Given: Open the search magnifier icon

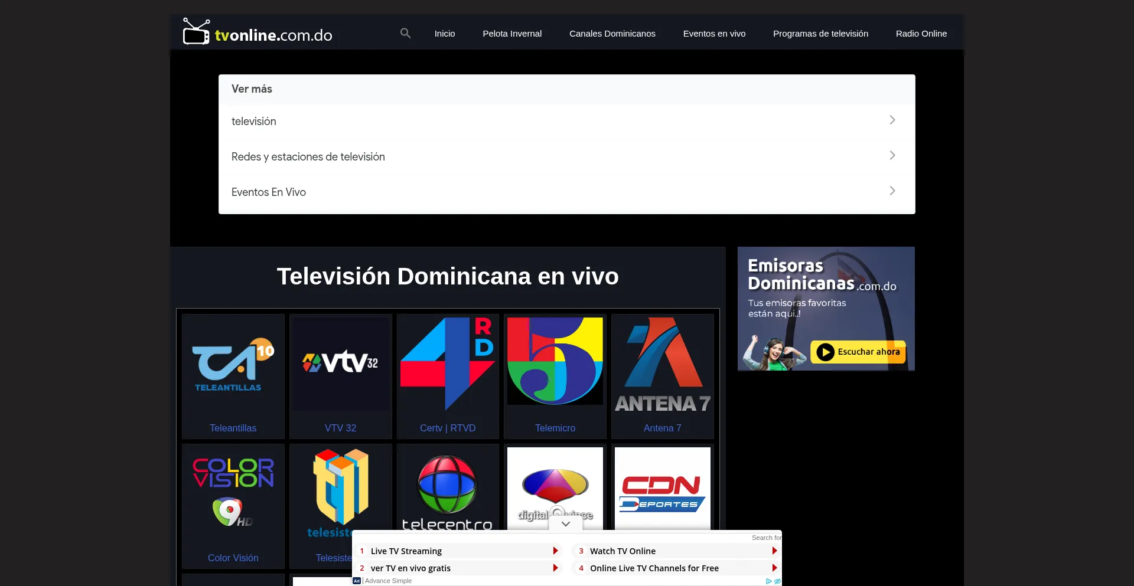Looking at the screenshot, I should point(405,33).
